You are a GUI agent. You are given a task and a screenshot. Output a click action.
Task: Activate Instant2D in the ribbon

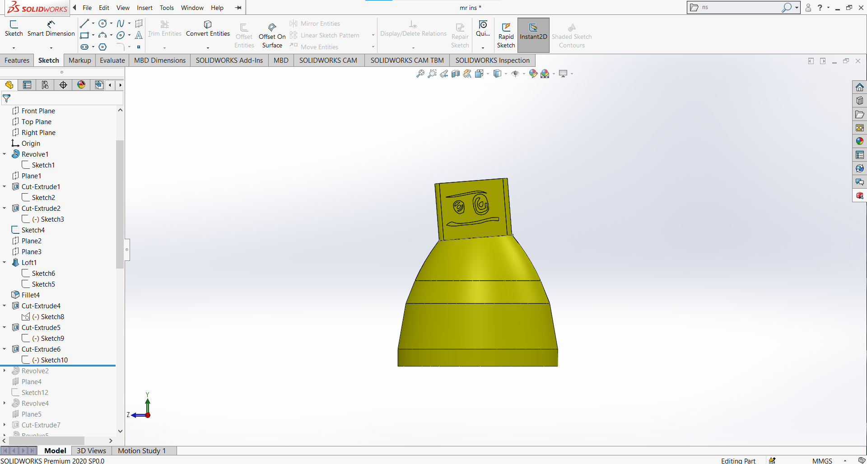(x=533, y=35)
